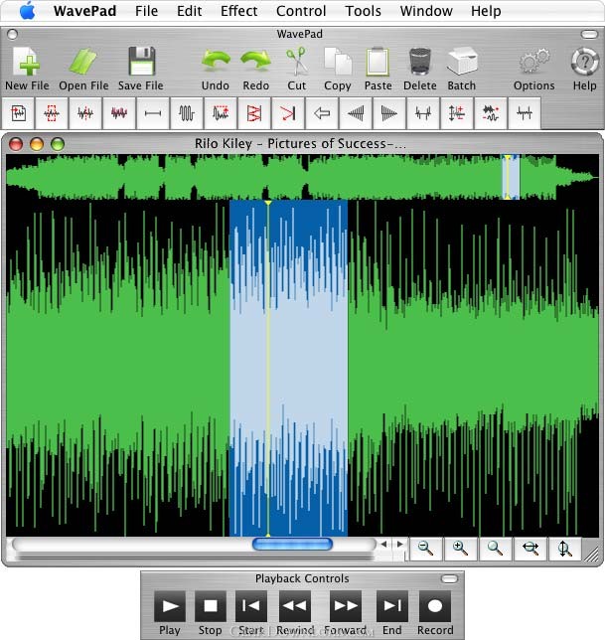Open Help with the lifebuoy icon
The width and height of the screenshot is (605, 640).
coord(584,69)
